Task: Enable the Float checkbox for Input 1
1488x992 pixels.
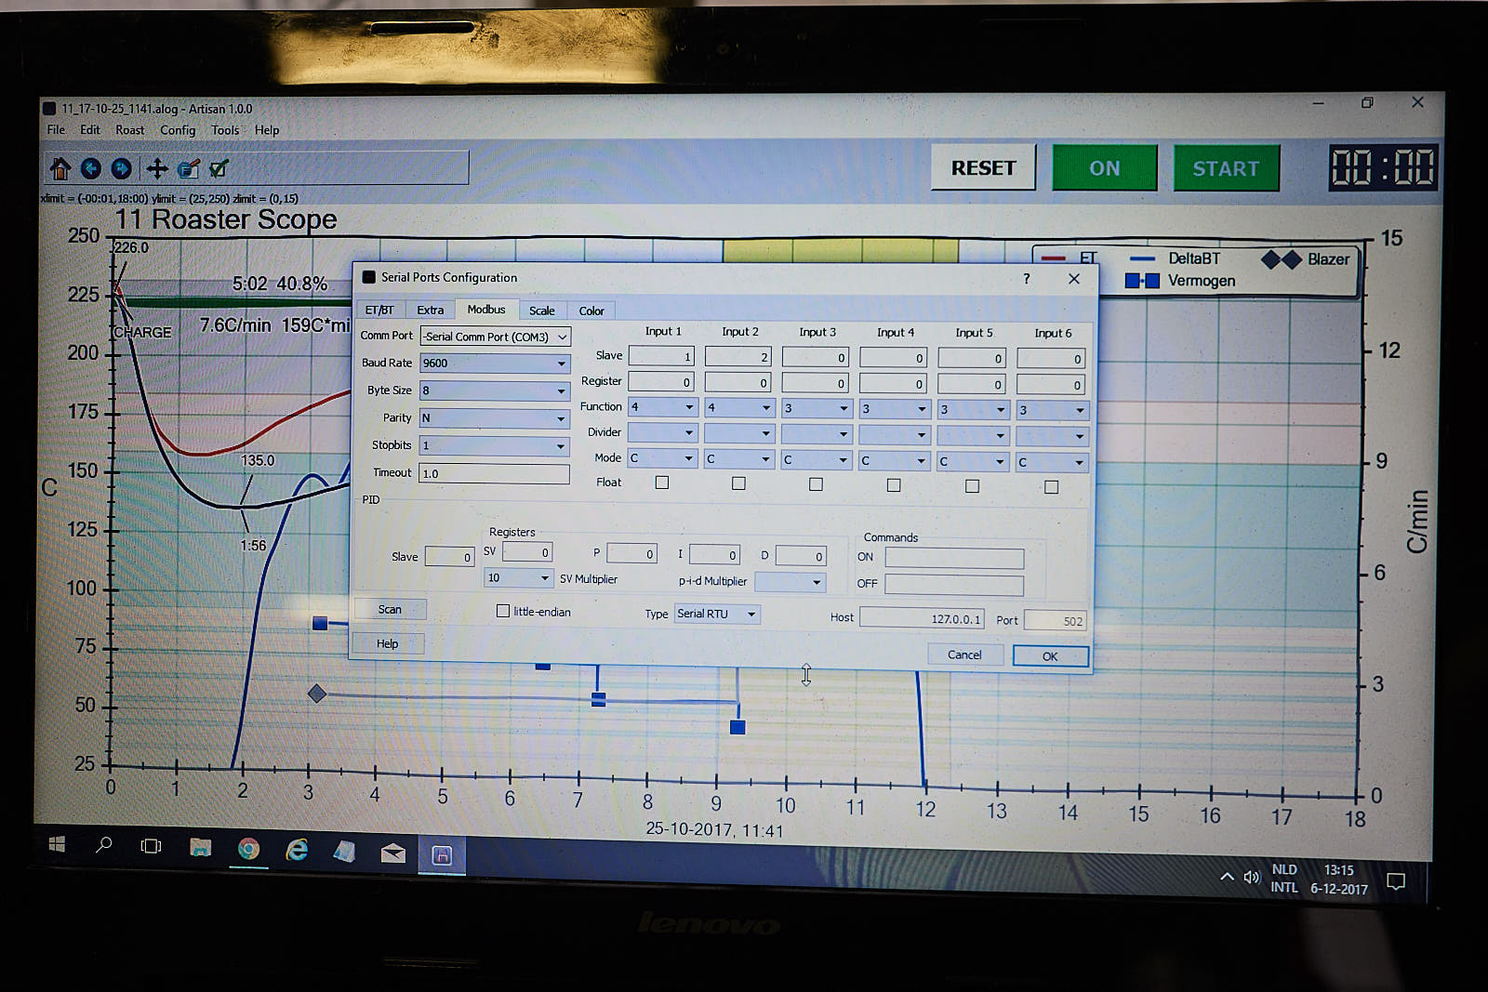Action: (x=662, y=483)
